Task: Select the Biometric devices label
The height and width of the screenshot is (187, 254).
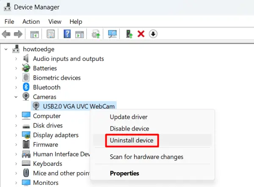Action: tap(57, 78)
